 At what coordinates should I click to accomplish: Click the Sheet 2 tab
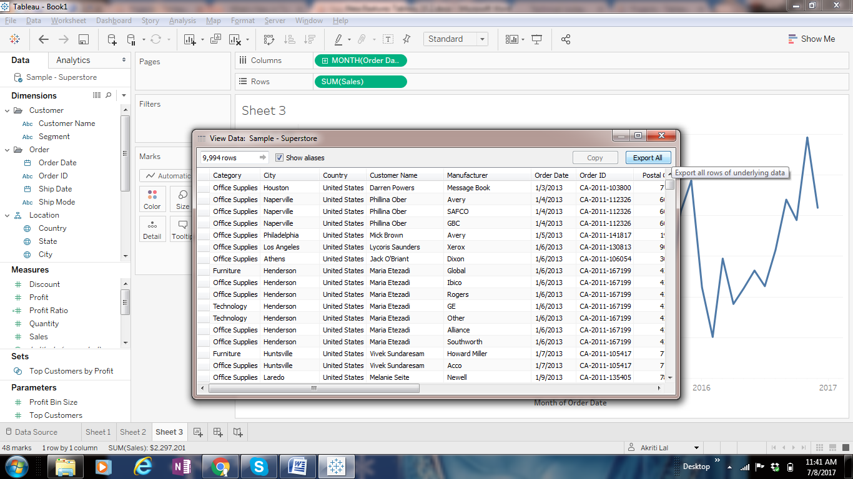[x=133, y=432]
